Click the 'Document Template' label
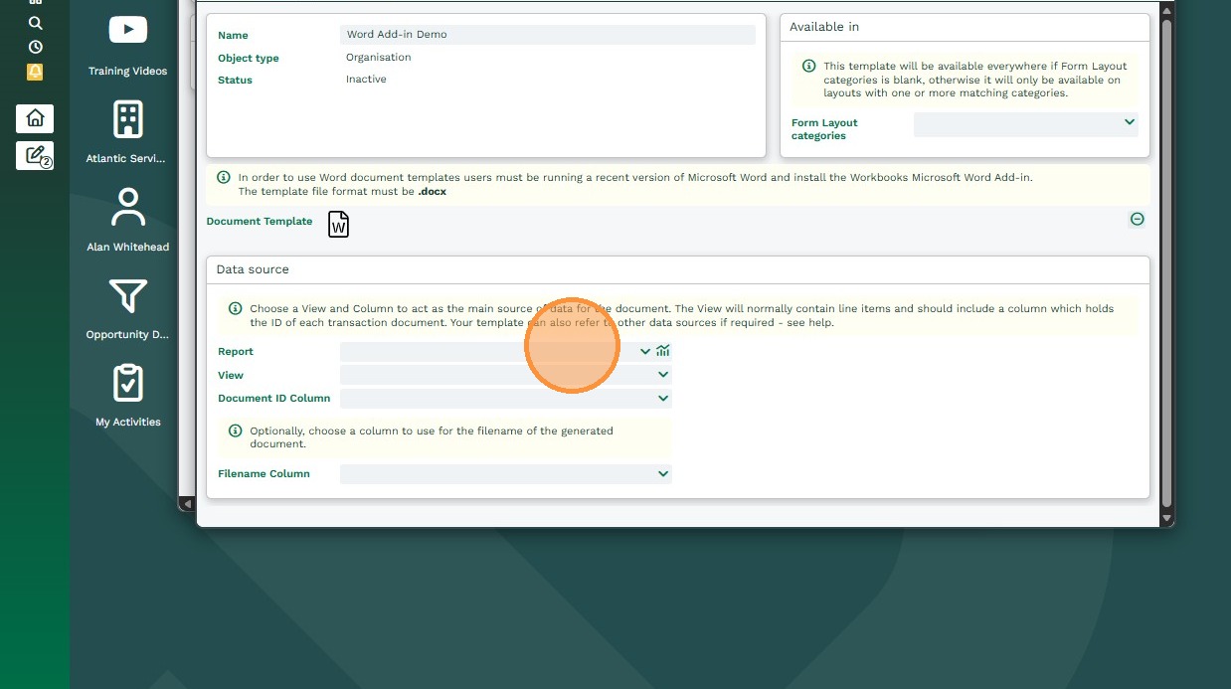1231x689 pixels. pyautogui.click(x=260, y=222)
